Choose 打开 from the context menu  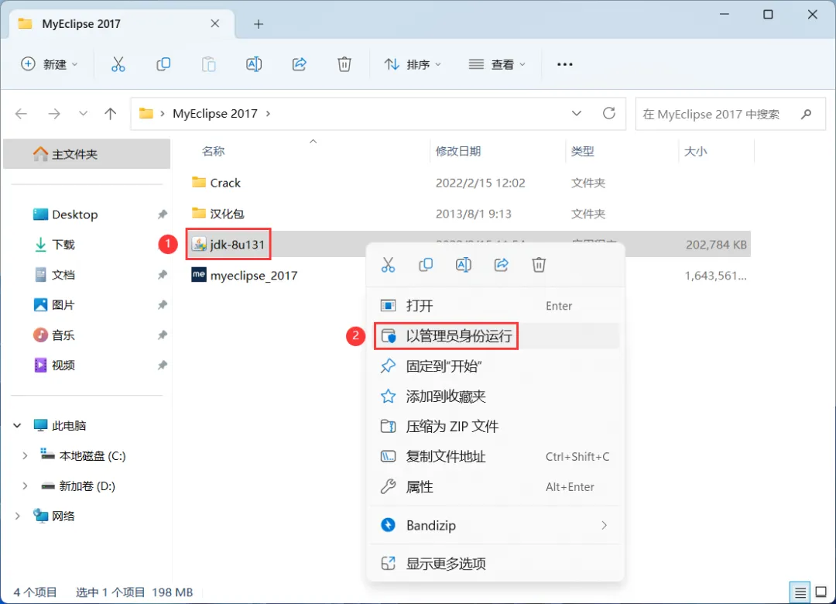tap(495, 306)
